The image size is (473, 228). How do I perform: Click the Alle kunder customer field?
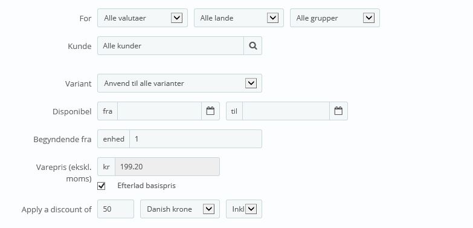coord(170,46)
